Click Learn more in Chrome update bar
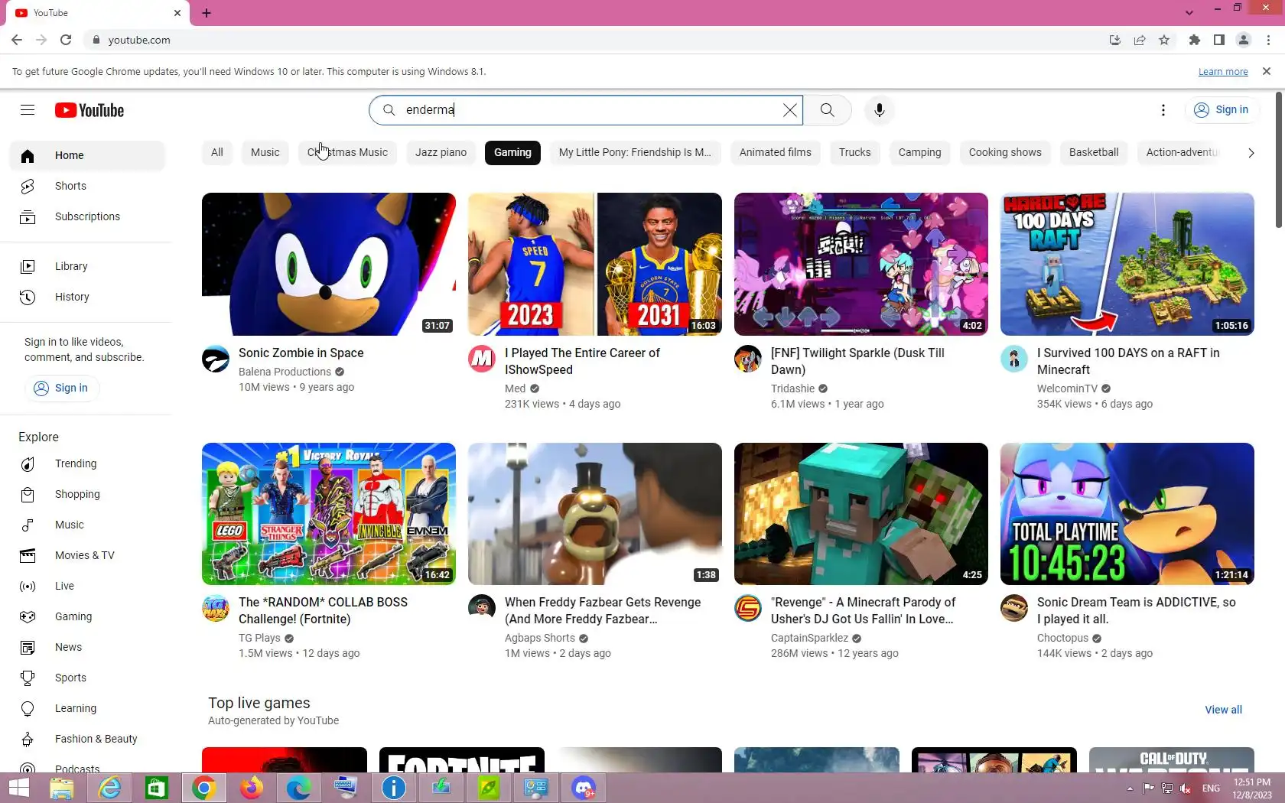Viewport: 1285px width, 803px height. [x=1222, y=72]
